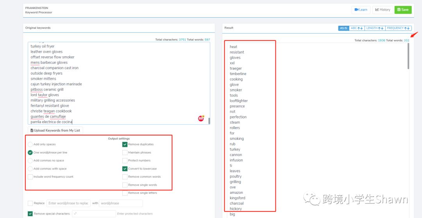Click 'cajun turkey injection marinade' line
The image size is (422, 218).
(56, 84)
